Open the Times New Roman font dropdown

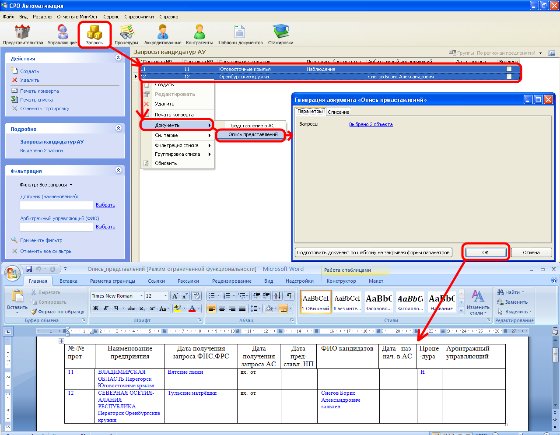(141, 296)
